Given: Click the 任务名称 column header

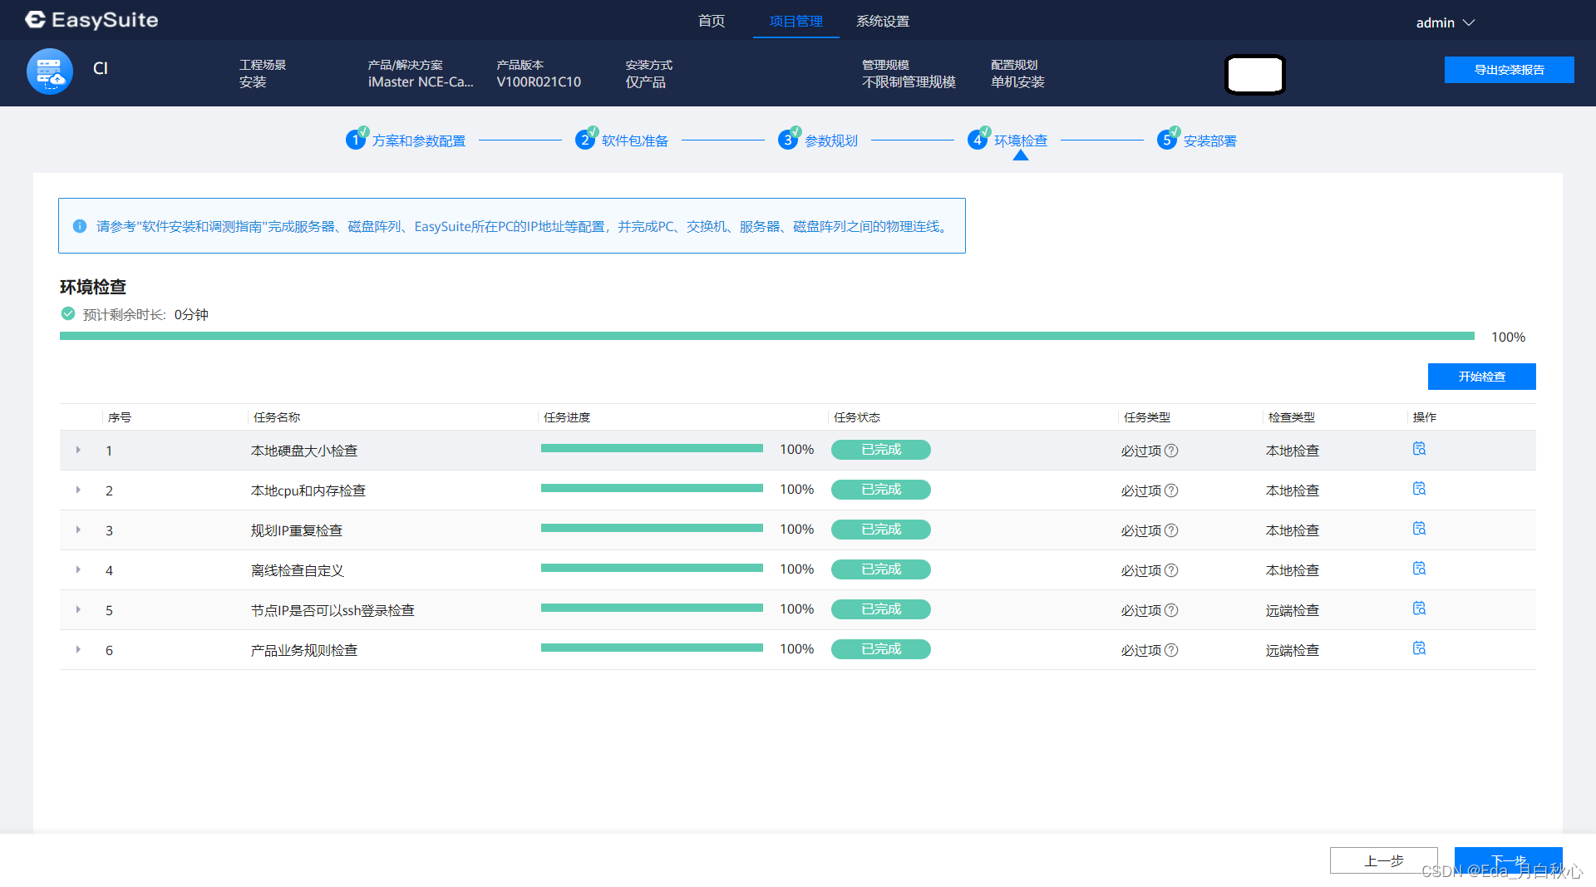Looking at the screenshot, I should pyautogui.click(x=277, y=417).
